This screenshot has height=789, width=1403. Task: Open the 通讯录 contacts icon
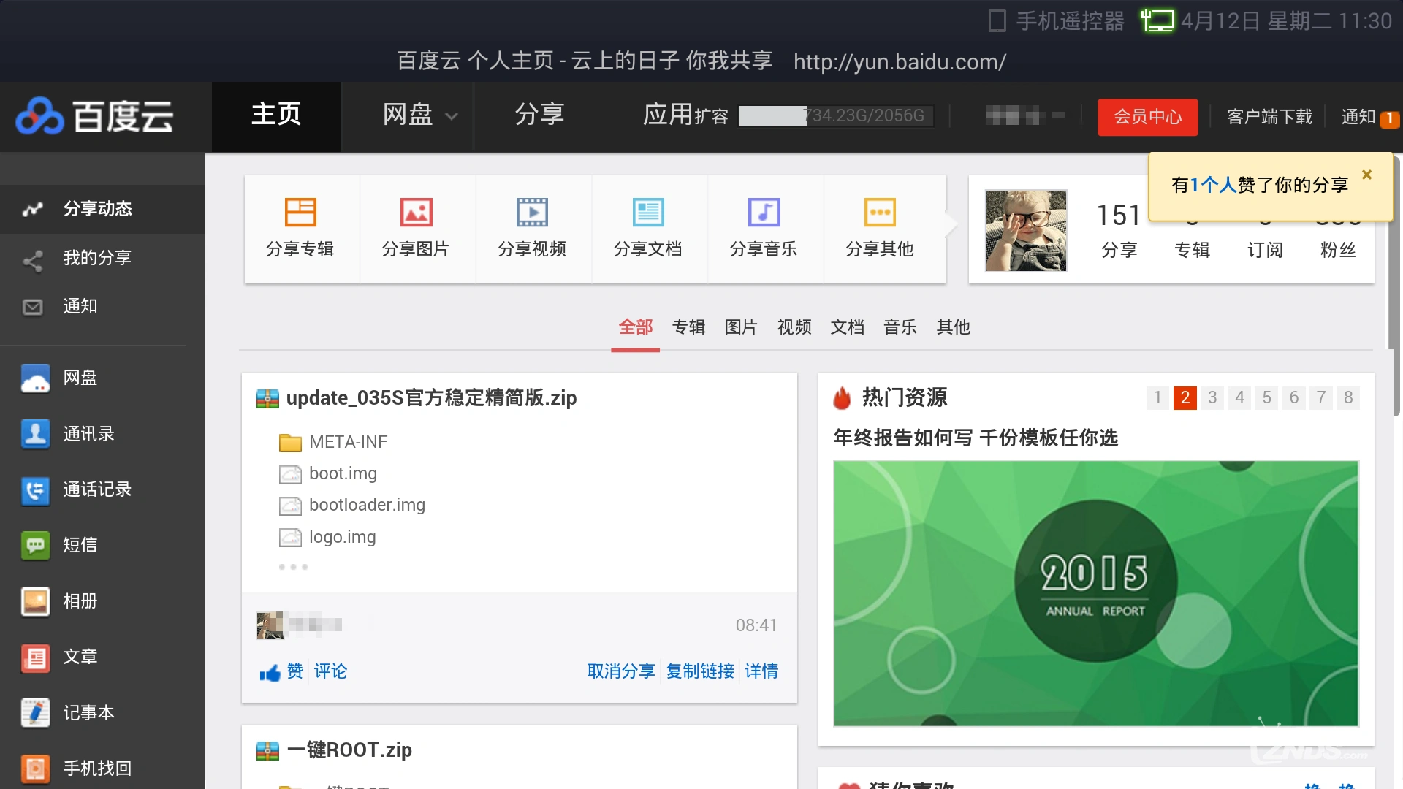[x=35, y=434]
